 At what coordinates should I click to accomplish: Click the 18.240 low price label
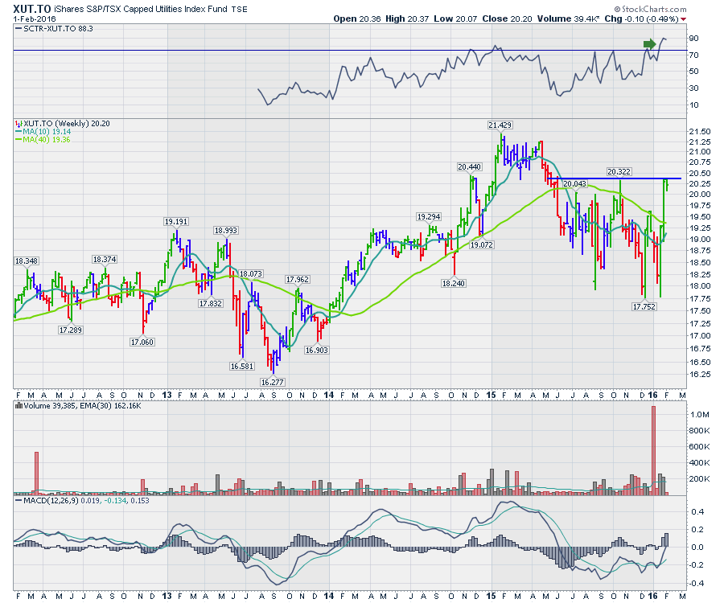(454, 283)
